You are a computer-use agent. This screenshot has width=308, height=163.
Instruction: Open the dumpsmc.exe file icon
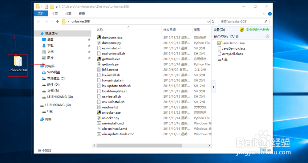99,37
